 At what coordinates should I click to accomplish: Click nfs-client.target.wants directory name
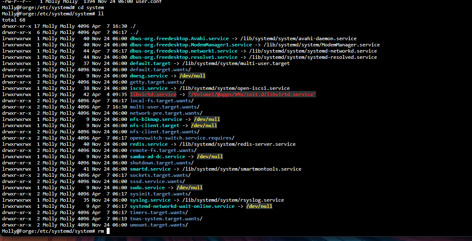click(164, 132)
